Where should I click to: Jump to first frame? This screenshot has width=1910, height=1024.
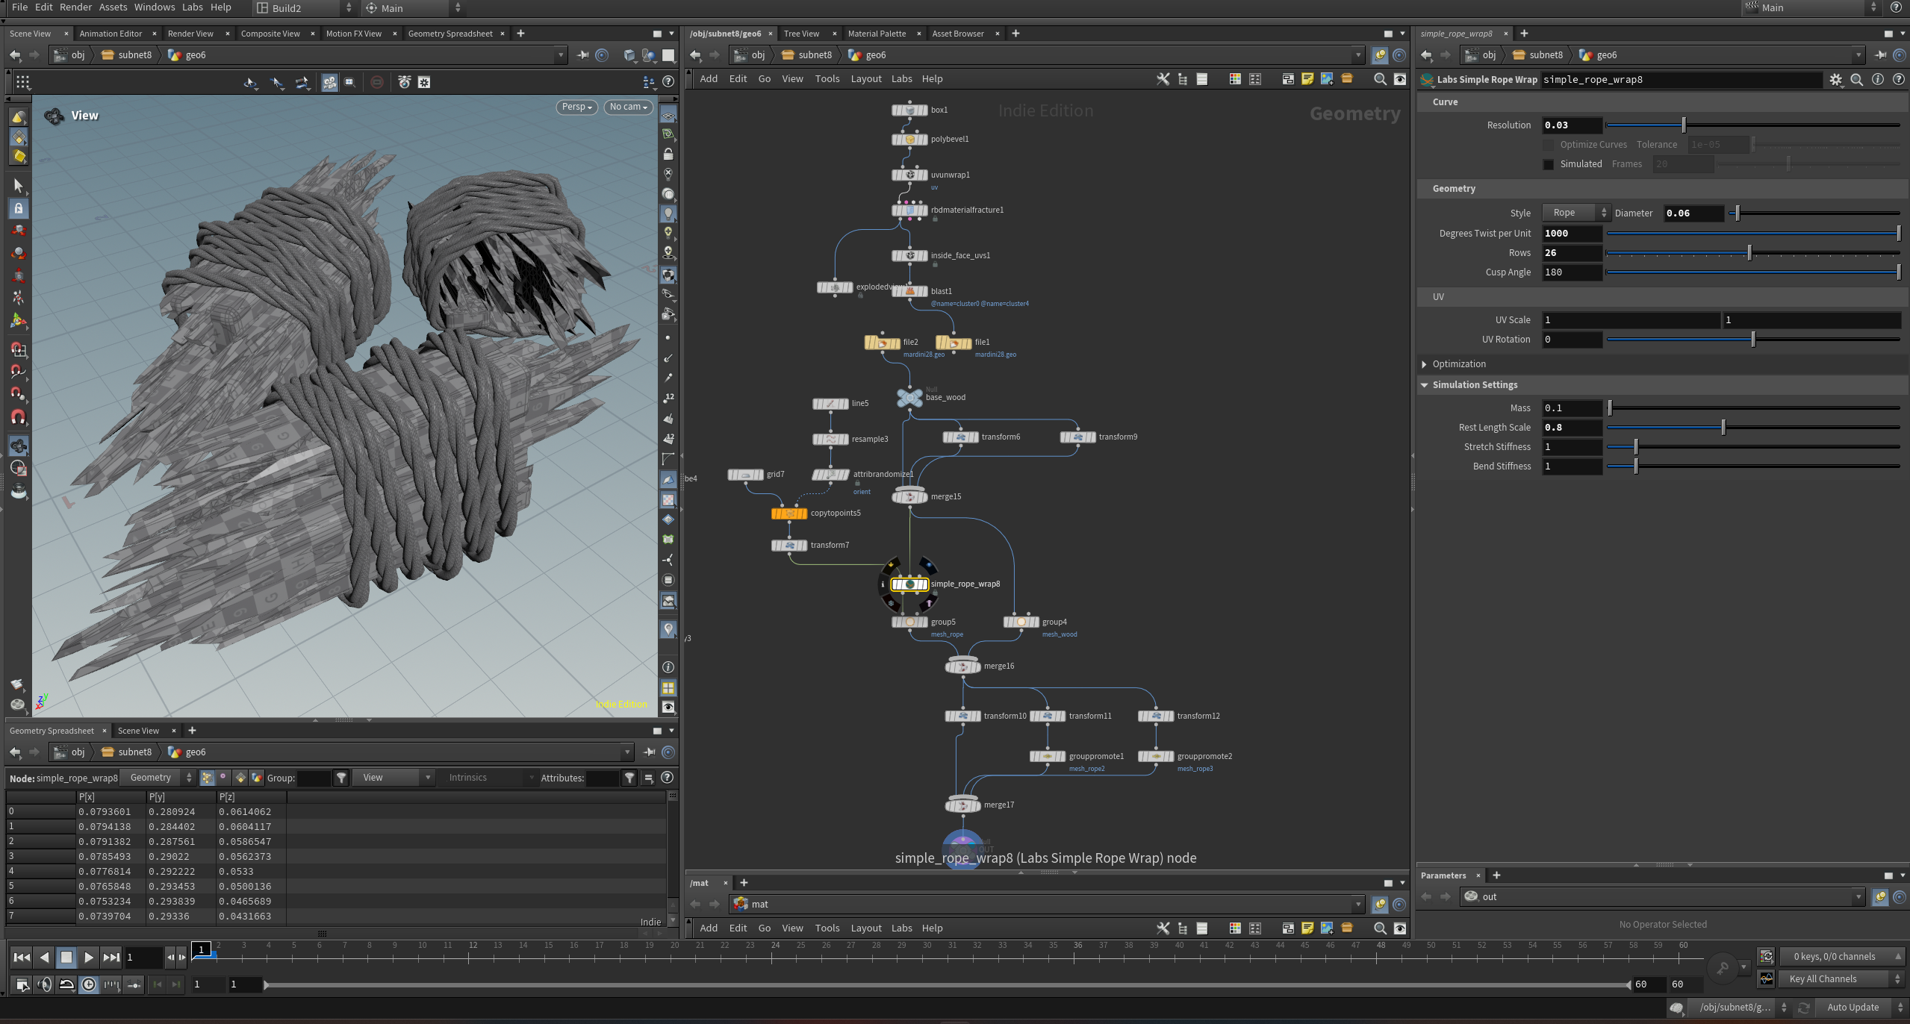[22, 958]
